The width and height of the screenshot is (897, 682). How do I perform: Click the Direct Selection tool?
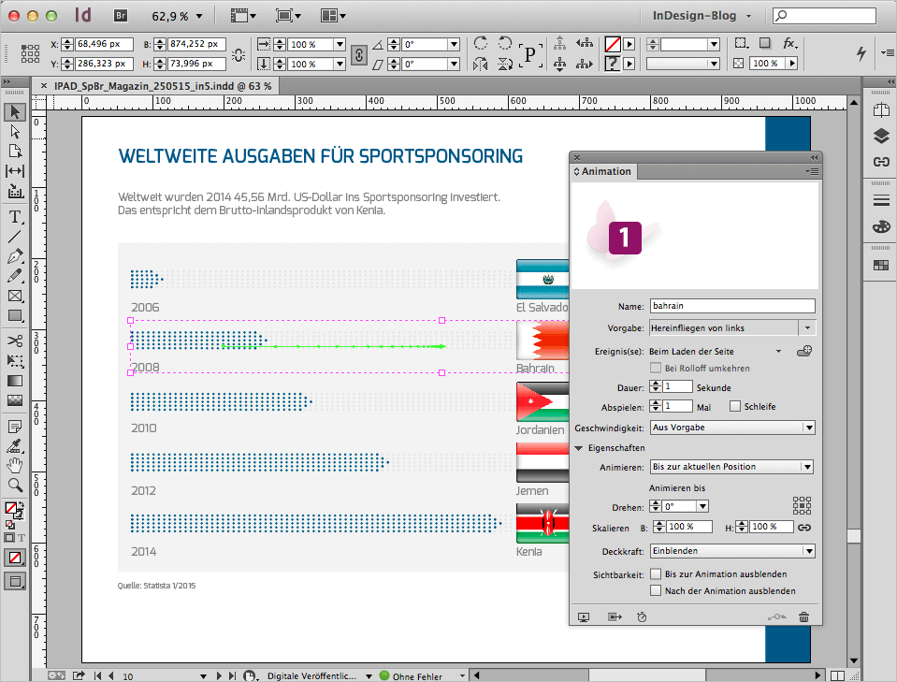[x=15, y=131]
